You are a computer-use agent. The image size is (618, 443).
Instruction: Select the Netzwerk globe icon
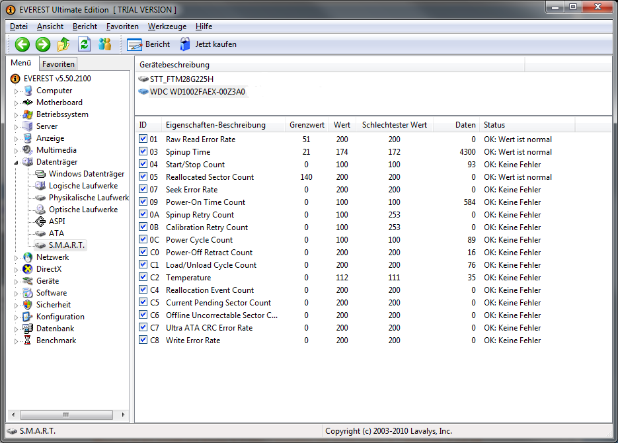pyautogui.click(x=28, y=257)
